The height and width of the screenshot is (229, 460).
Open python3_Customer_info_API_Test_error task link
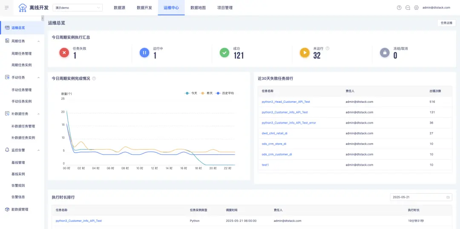[x=289, y=123]
